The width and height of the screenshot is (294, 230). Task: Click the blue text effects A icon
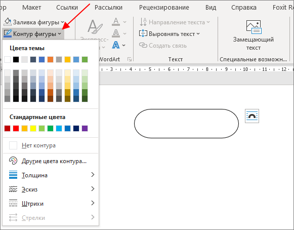coord(116,45)
